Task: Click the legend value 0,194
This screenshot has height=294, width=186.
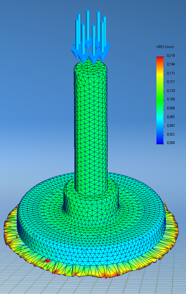Action: point(171,64)
